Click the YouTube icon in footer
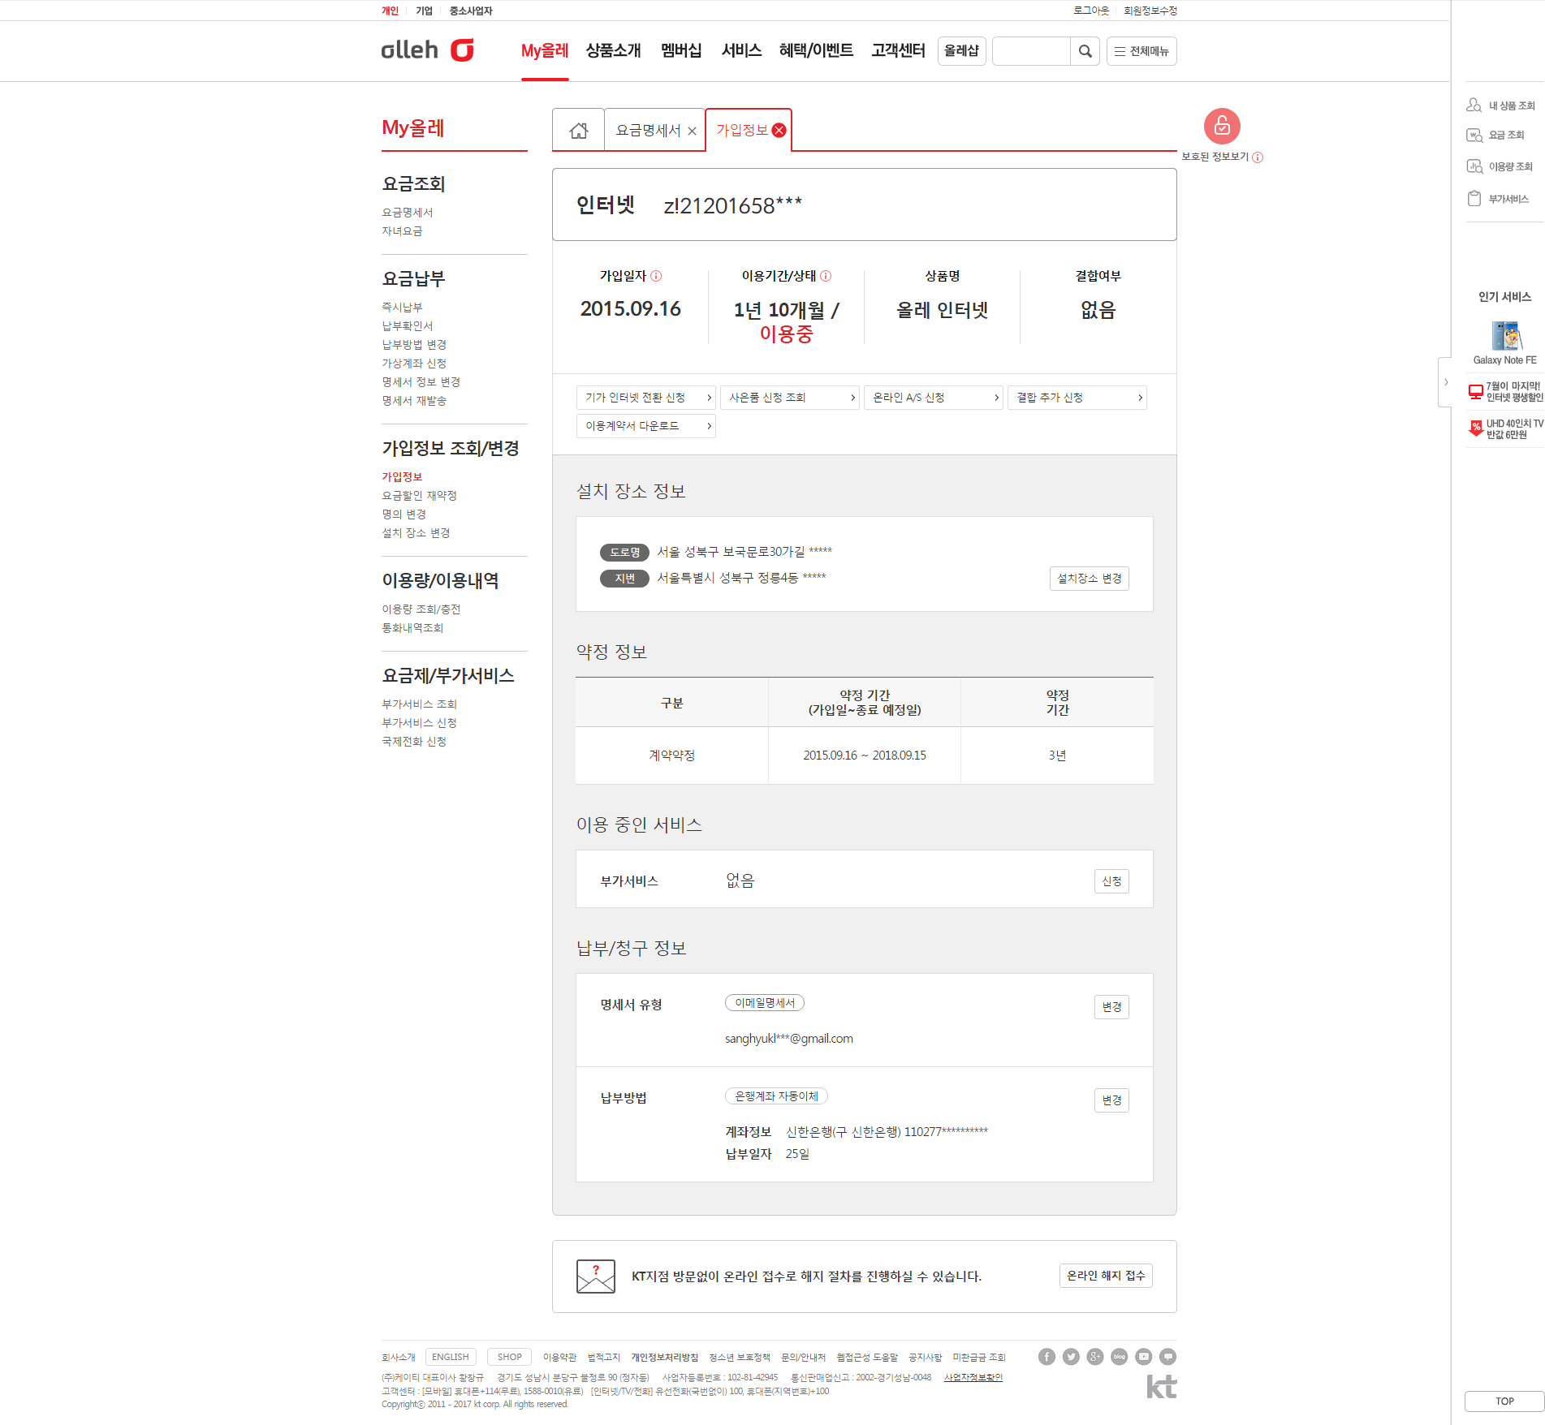 coord(1143,1357)
